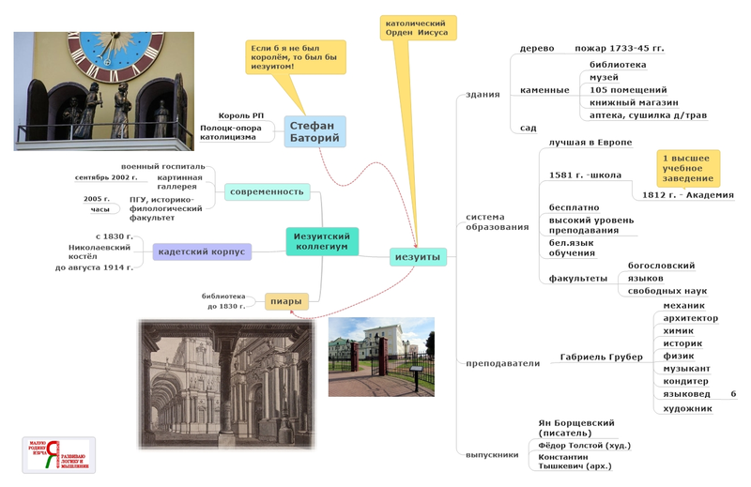This screenshot has width=751, height=487.
Task: Click the 'современность' topic box
Action: pyautogui.click(x=267, y=192)
